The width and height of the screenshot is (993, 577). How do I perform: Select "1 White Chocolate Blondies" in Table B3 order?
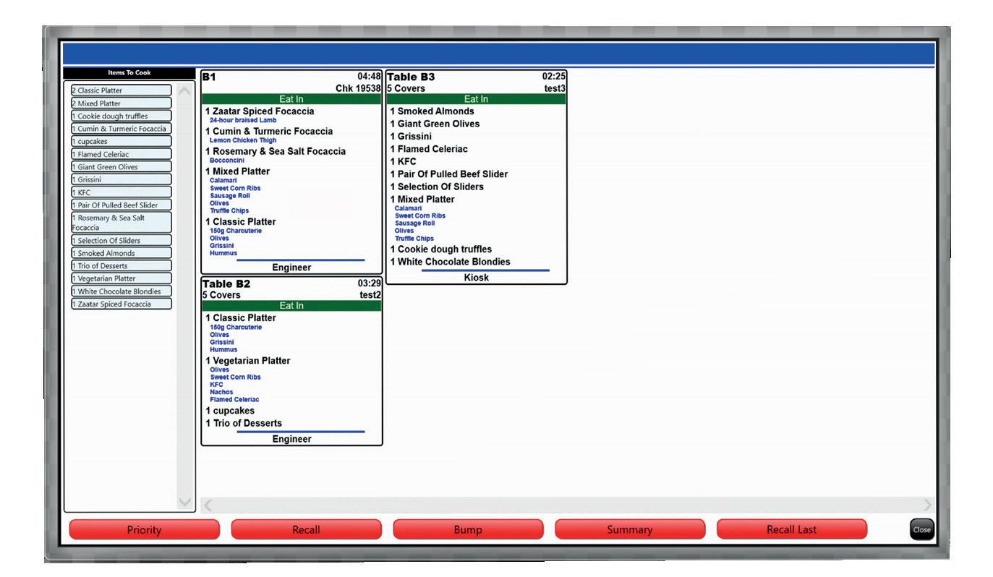click(450, 262)
